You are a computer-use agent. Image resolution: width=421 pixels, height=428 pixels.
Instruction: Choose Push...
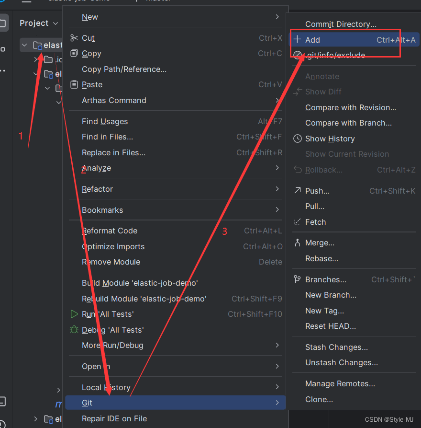coord(354,191)
